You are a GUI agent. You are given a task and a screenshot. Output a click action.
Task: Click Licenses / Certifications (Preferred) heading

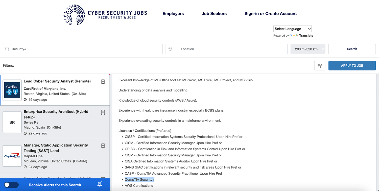145,131
